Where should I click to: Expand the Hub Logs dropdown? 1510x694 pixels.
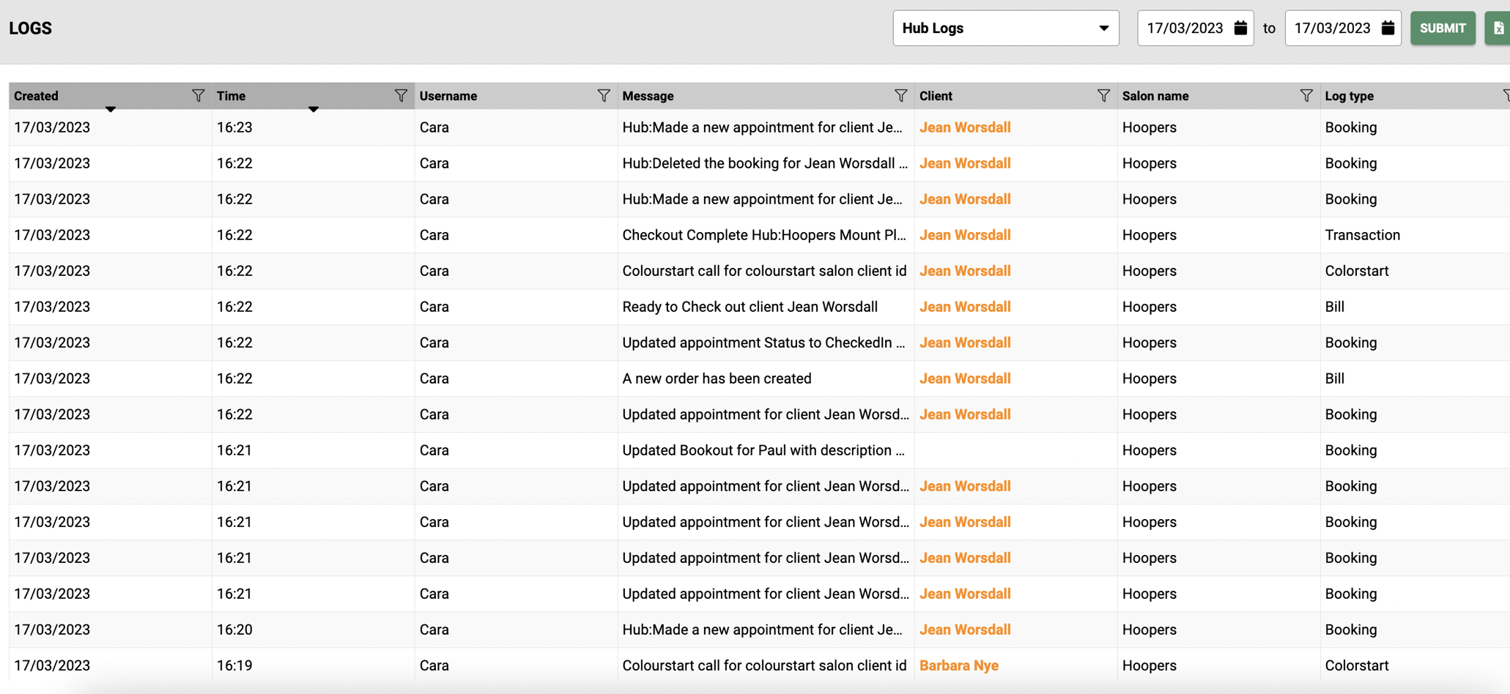[1005, 29]
